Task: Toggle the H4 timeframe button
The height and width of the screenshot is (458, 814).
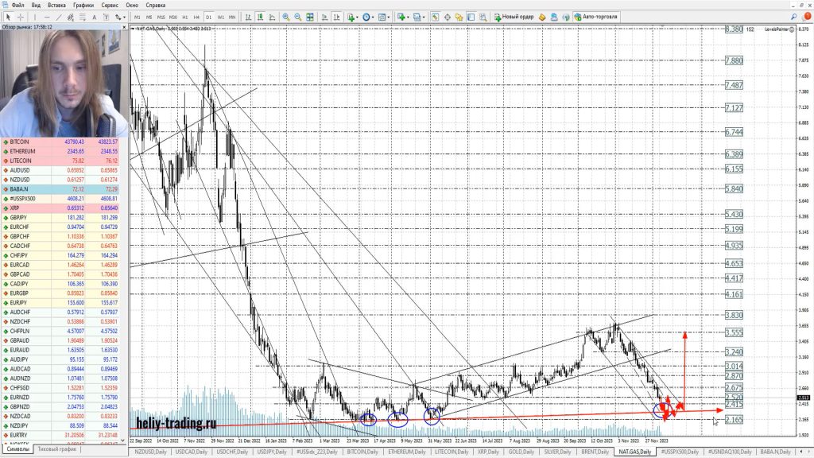Action: [x=196, y=17]
